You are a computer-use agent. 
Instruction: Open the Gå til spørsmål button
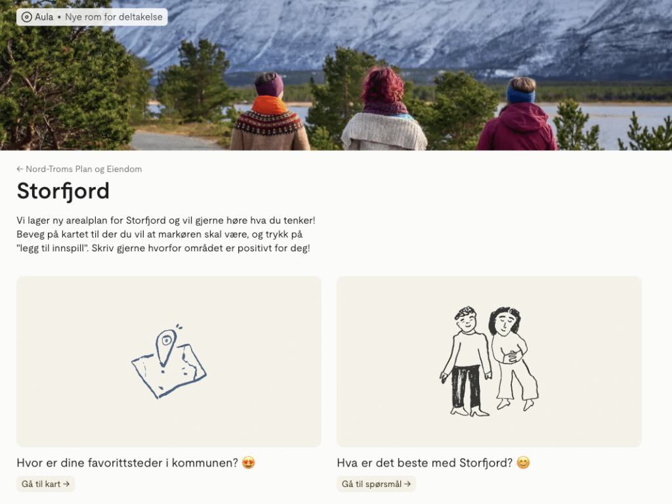point(376,484)
